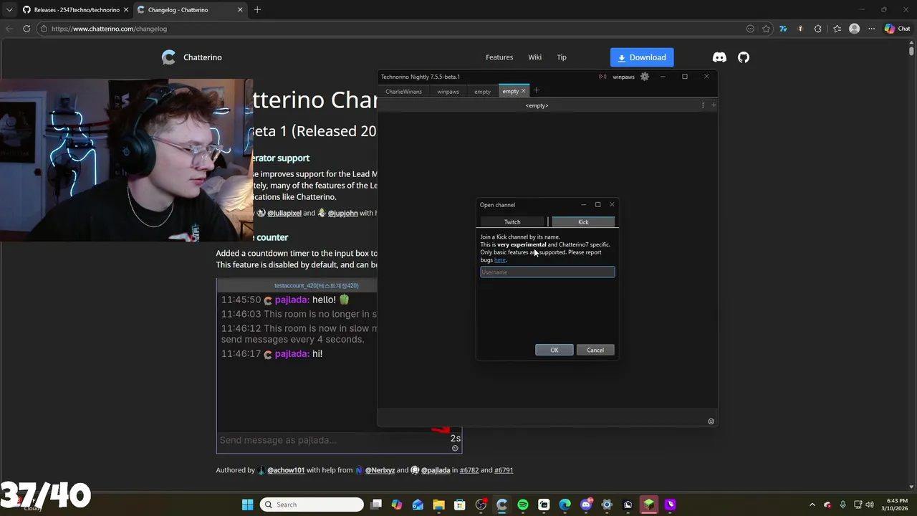Open the Features page link
The width and height of the screenshot is (917, 516).
coord(499,57)
